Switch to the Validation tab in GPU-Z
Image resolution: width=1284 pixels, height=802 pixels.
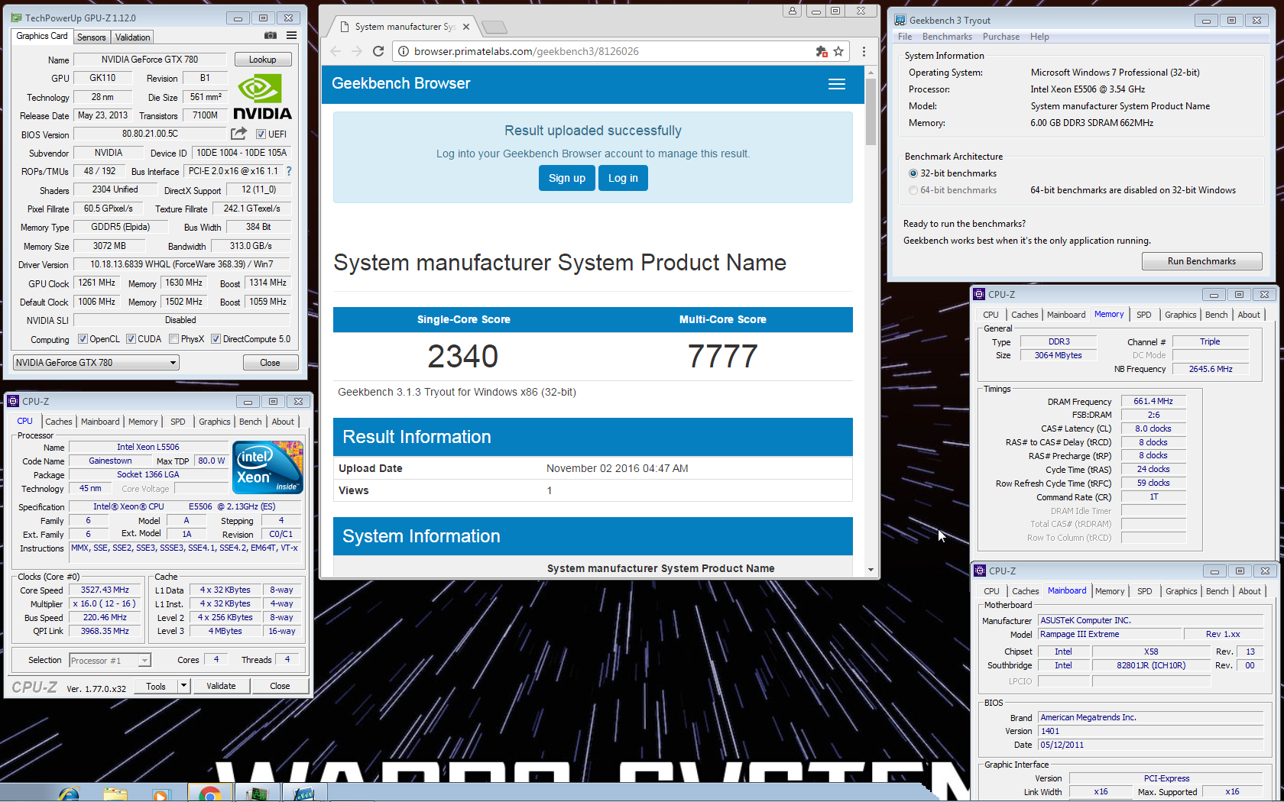[x=133, y=37]
